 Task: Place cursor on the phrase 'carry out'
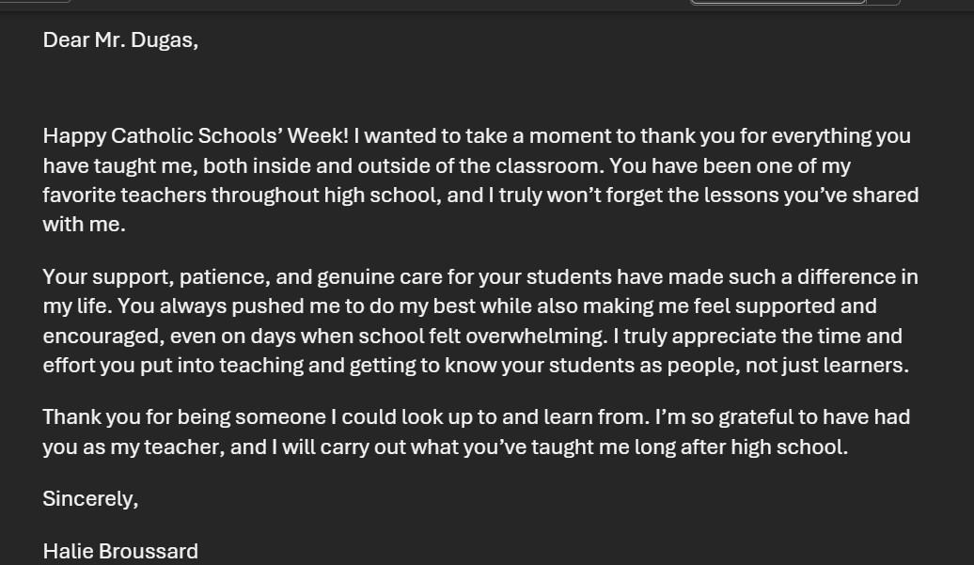coord(362,447)
